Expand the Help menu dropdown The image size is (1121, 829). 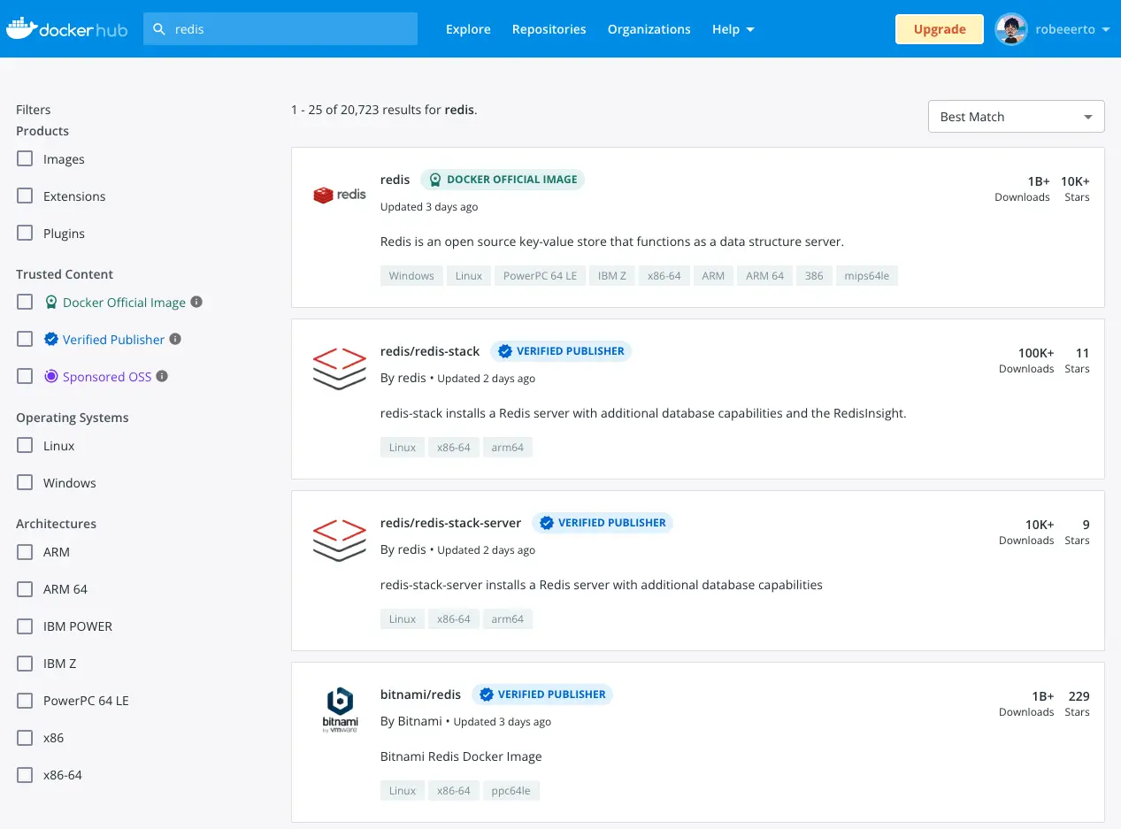pyautogui.click(x=733, y=29)
